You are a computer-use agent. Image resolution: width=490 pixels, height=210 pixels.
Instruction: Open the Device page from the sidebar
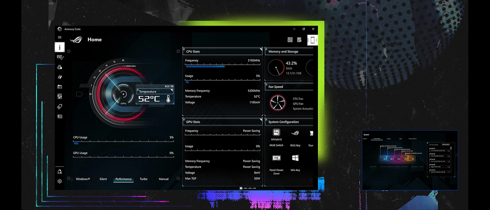[60, 57]
